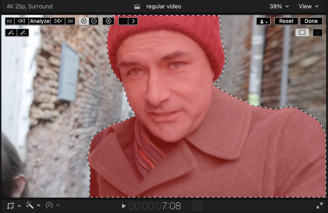Jump to the first analyzed frame

[10, 21]
